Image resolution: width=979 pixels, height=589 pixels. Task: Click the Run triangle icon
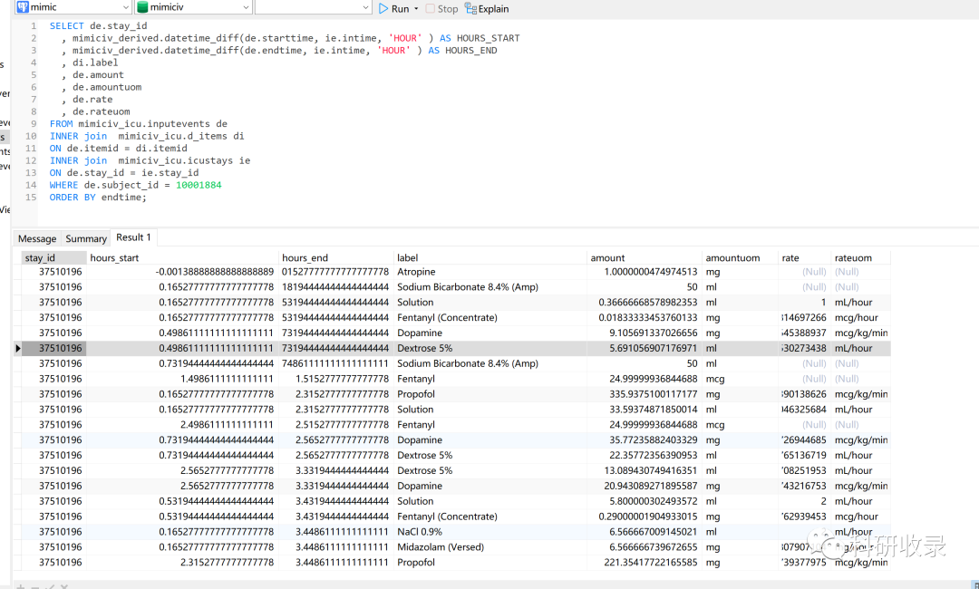[x=384, y=8]
